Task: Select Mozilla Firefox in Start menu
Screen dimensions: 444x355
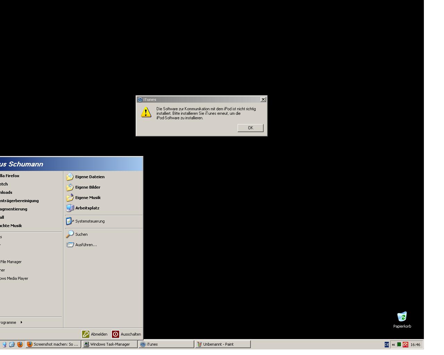Action: pos(10,176)
